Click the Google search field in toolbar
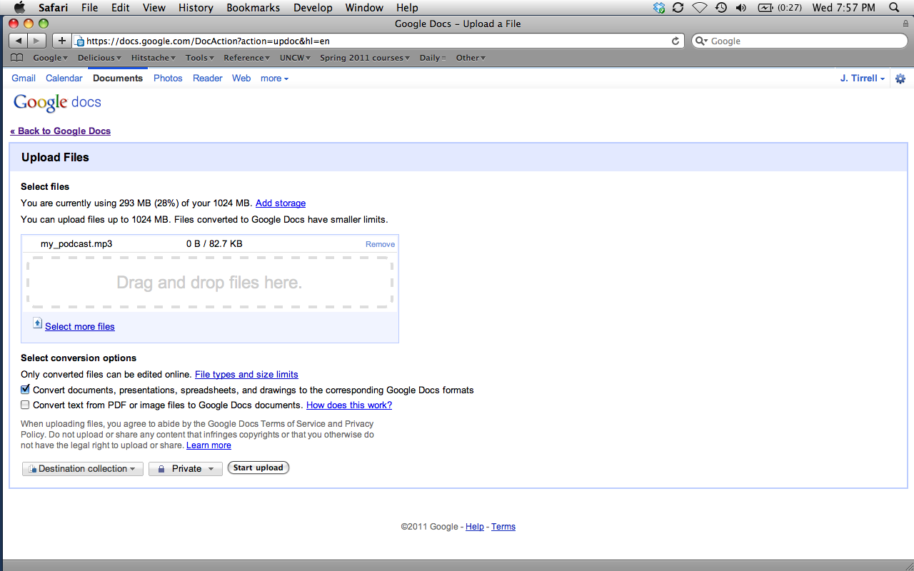 tap(800, 41)
